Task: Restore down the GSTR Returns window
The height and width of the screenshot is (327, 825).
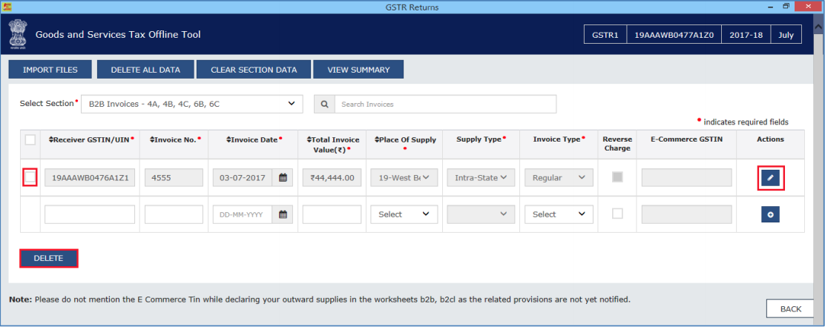Action: [786, 6]
